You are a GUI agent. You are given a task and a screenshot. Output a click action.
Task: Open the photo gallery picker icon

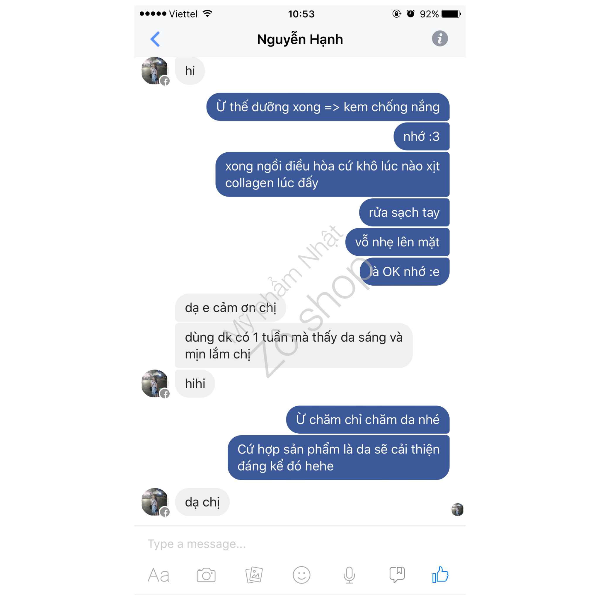[x=254, y=575]
